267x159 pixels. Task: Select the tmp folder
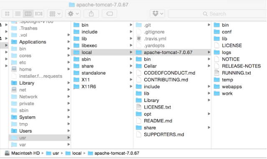coord(23,124)
